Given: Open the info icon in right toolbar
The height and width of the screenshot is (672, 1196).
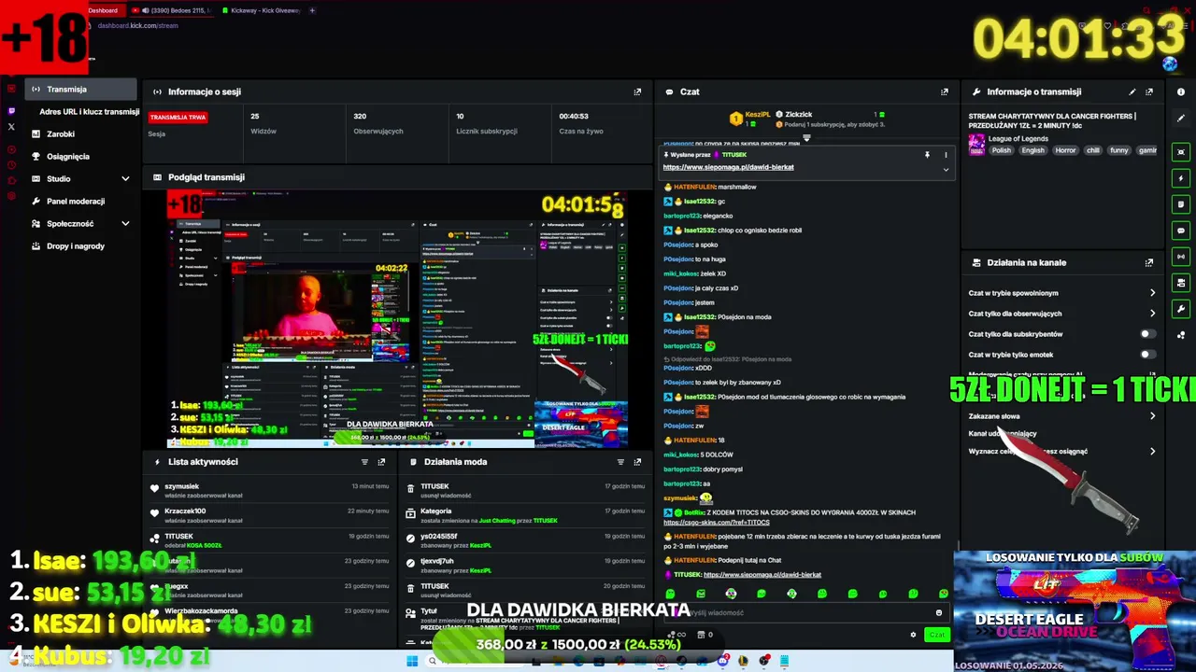Looking at the screenshot, I should (x=1181, y=92).
